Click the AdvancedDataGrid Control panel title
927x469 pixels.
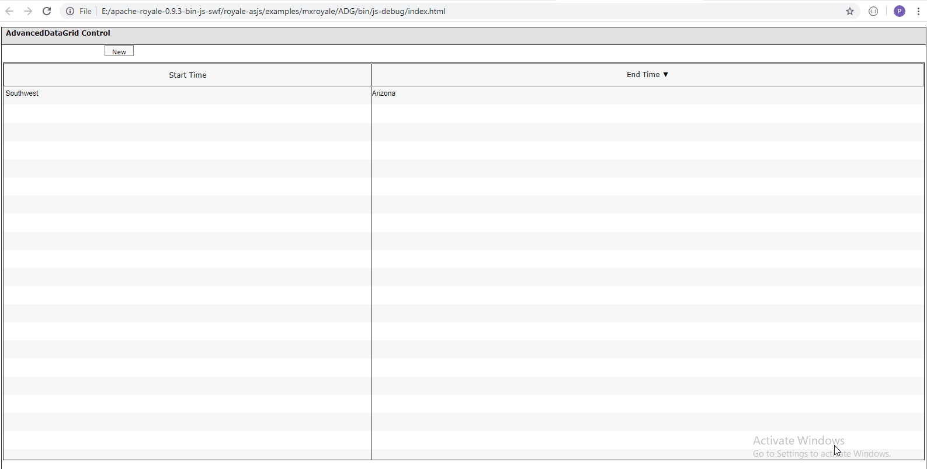point(58,33)
